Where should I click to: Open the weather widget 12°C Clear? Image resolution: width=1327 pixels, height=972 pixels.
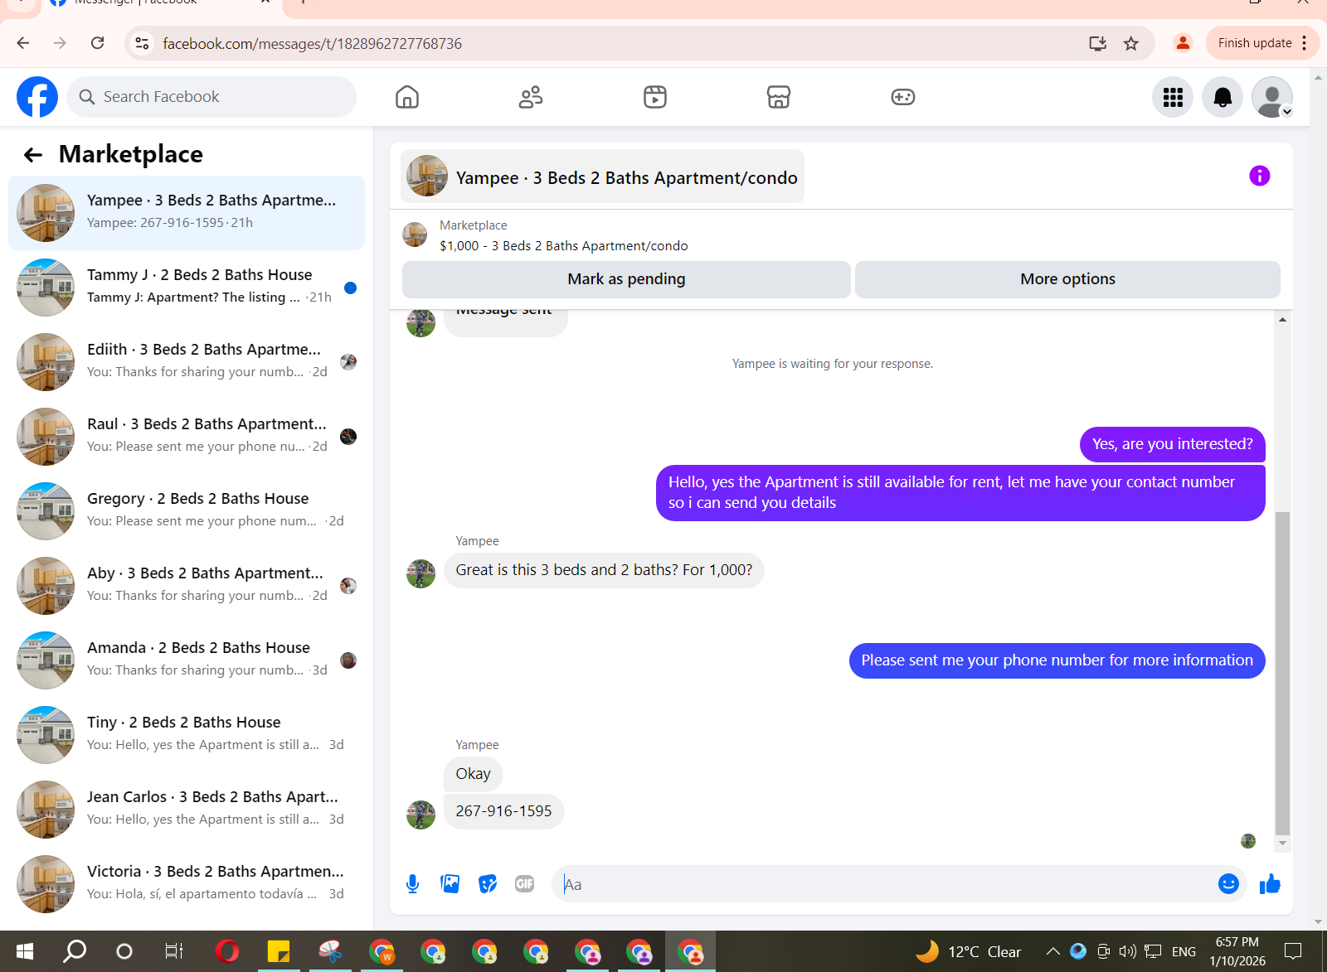point(968,951)
